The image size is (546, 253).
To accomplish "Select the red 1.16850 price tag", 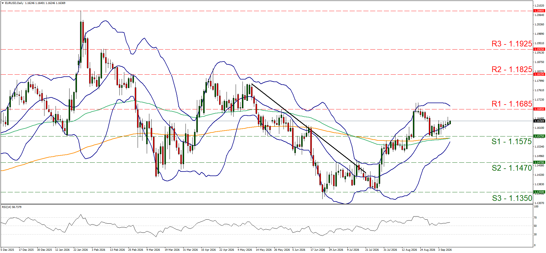I will (539, 109).
